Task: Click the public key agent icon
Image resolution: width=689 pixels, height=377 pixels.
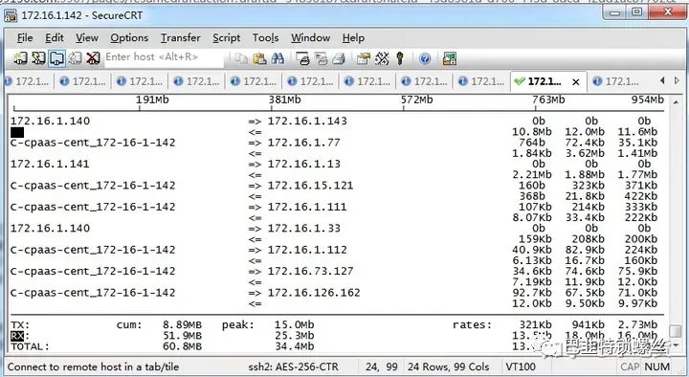Action: click(x=399, y=58)
